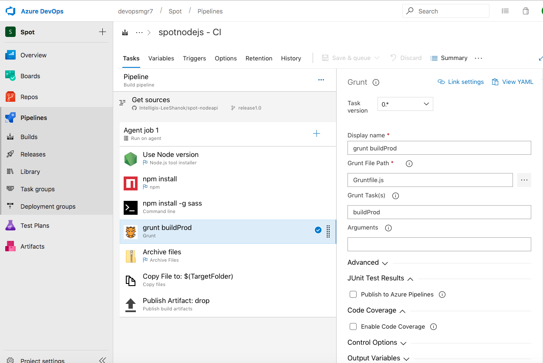The image size is (543, 363).
Task: Open the Library icon in the sidebar
Action: point(11,172)
